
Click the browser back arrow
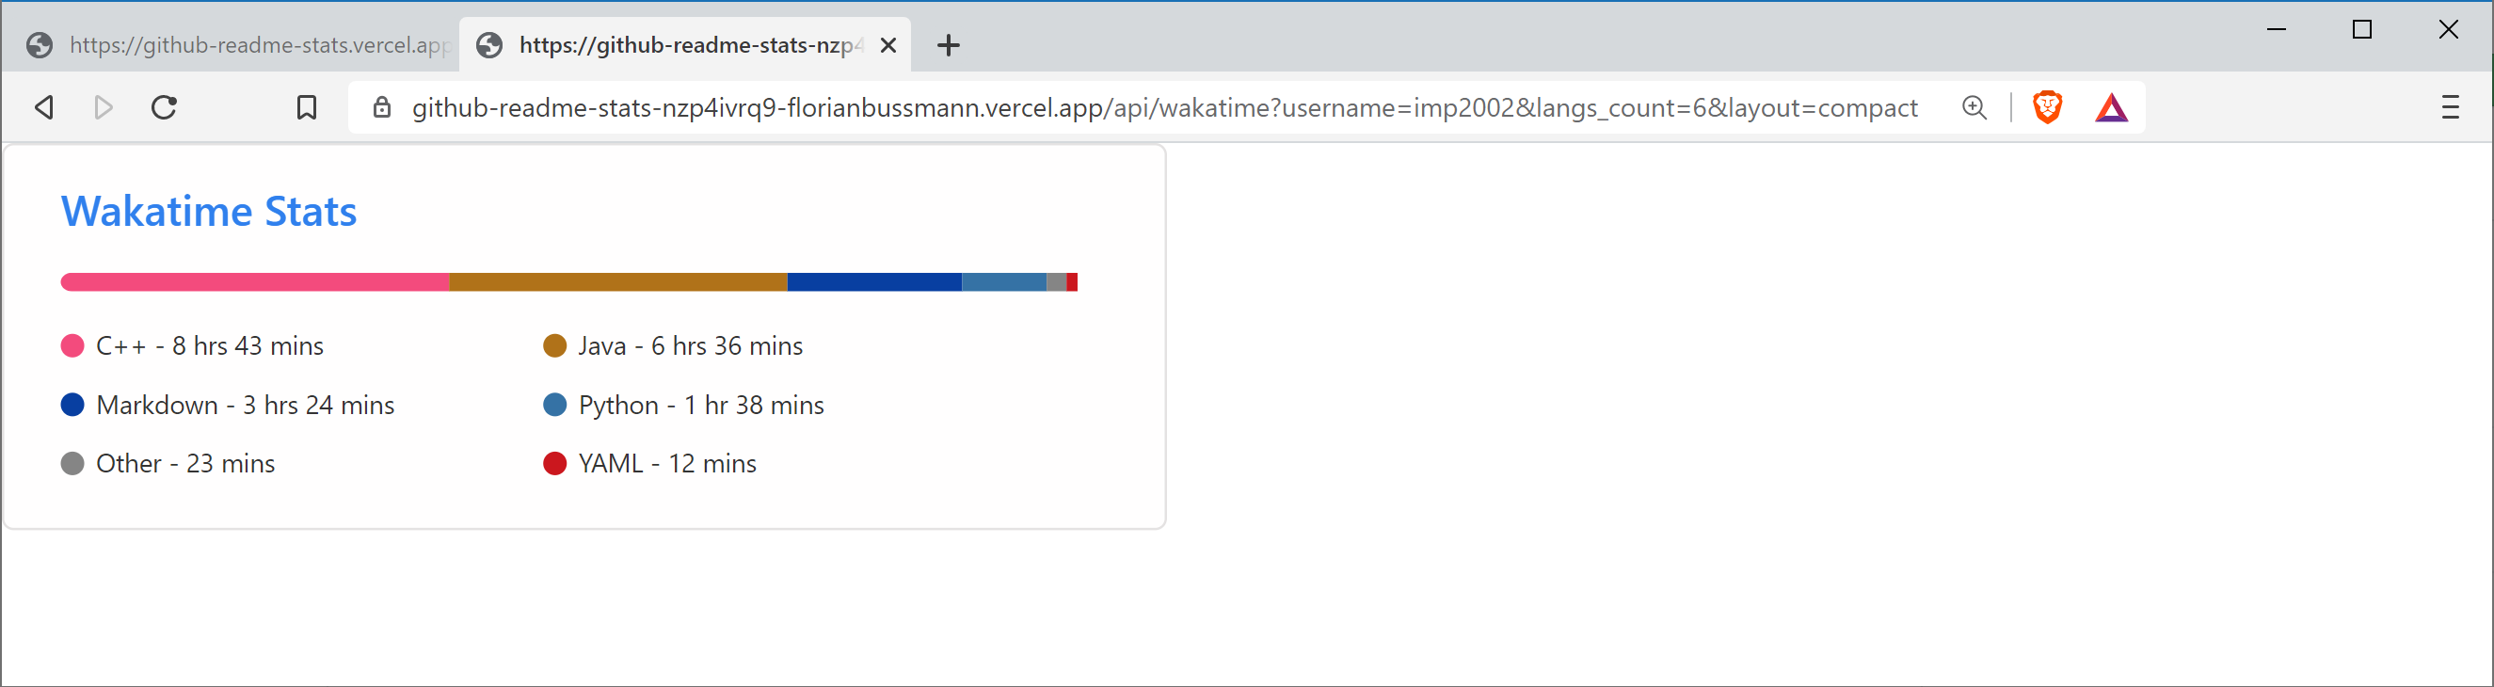(x=44, y=107)
